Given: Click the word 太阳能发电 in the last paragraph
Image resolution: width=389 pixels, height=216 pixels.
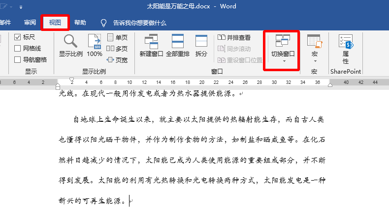Looking at the screenshot, I should coord(283,180).
